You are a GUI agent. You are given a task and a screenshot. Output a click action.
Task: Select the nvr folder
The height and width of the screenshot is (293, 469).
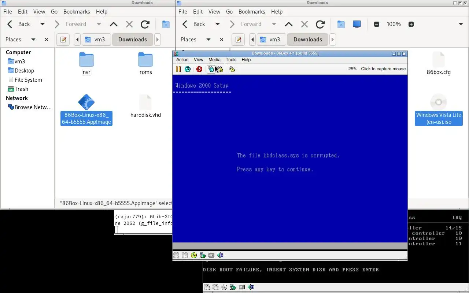(86, 64)
